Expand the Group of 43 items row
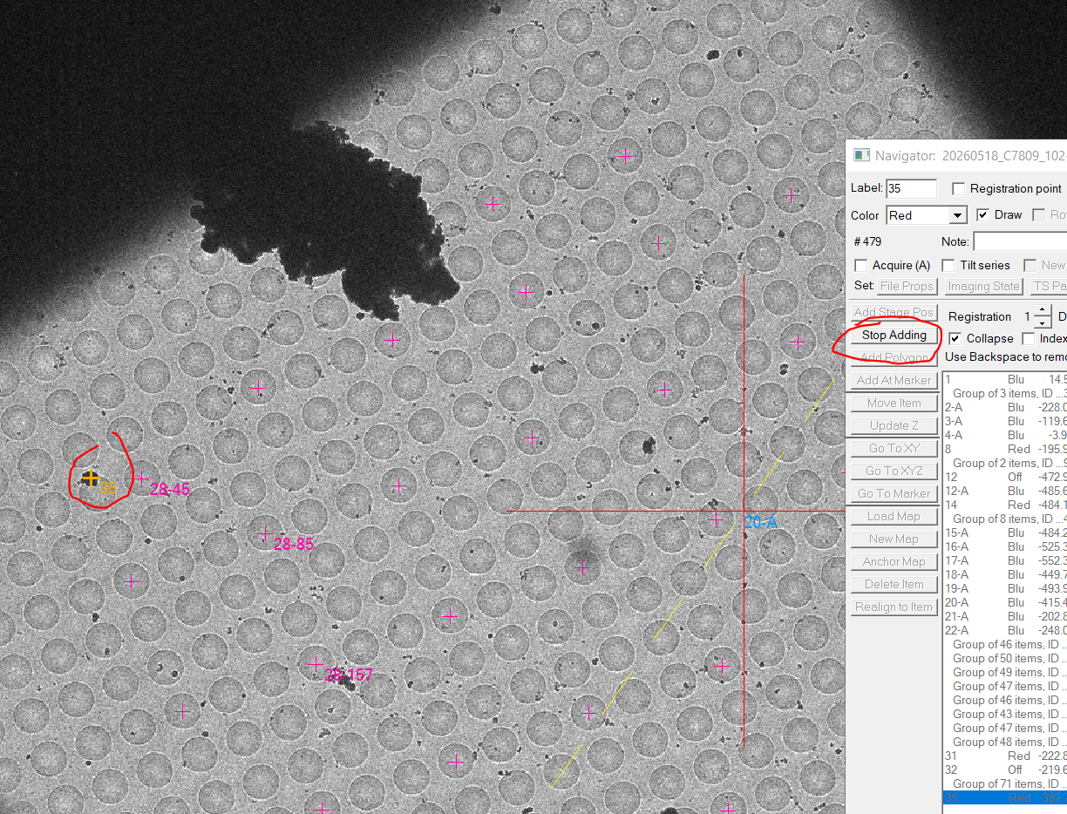 tap(1005, 714)
